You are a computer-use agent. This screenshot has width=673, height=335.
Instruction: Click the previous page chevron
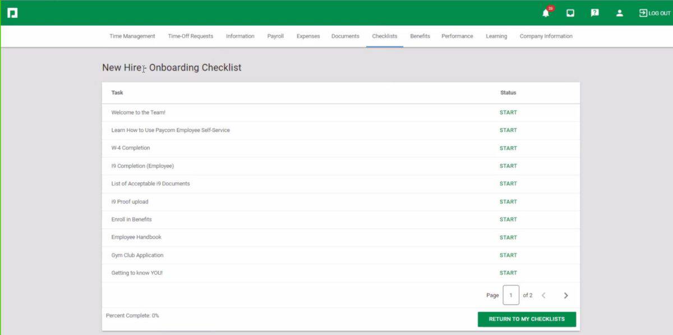pos(543,295)
